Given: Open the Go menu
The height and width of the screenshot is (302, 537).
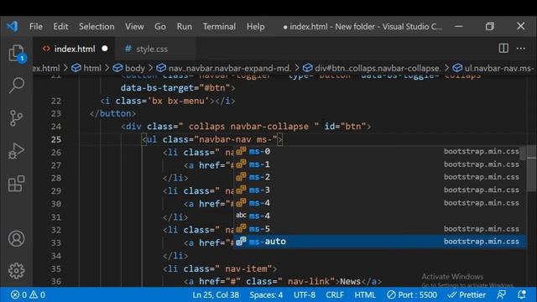Looking at the screenshot, I should (x=160, y=26).
